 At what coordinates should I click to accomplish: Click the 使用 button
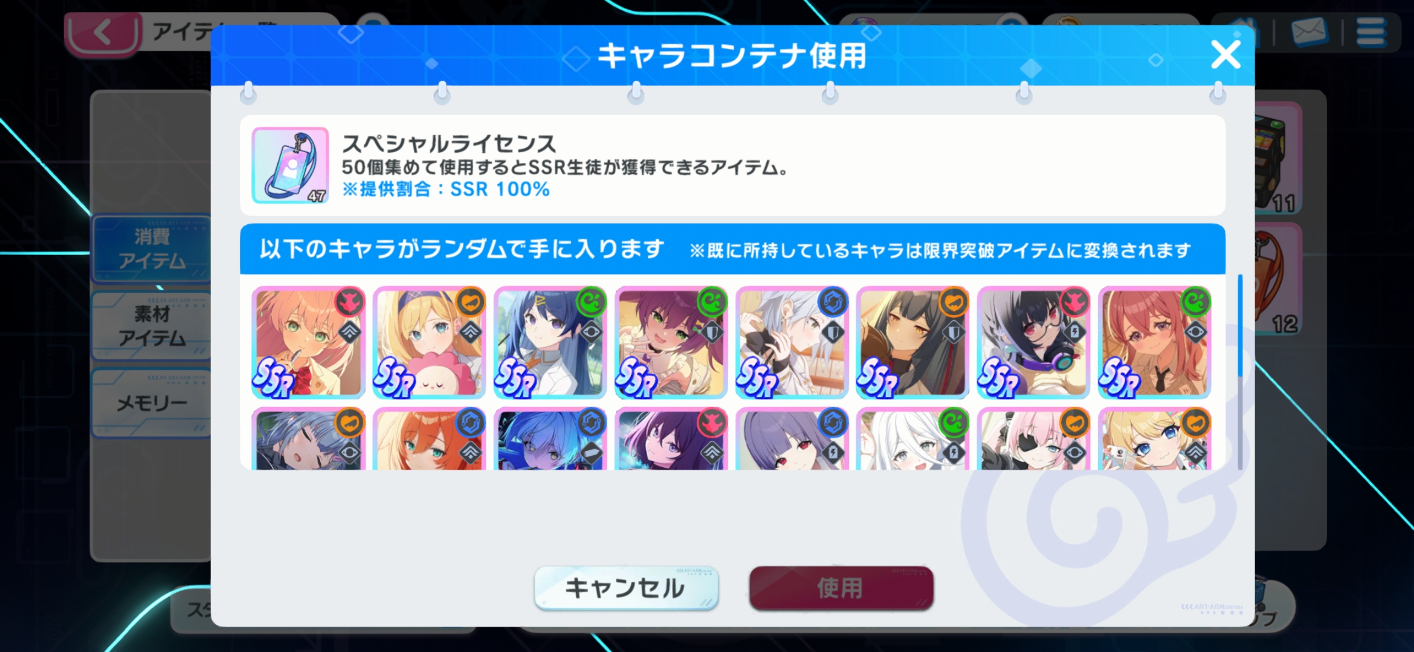841,588
